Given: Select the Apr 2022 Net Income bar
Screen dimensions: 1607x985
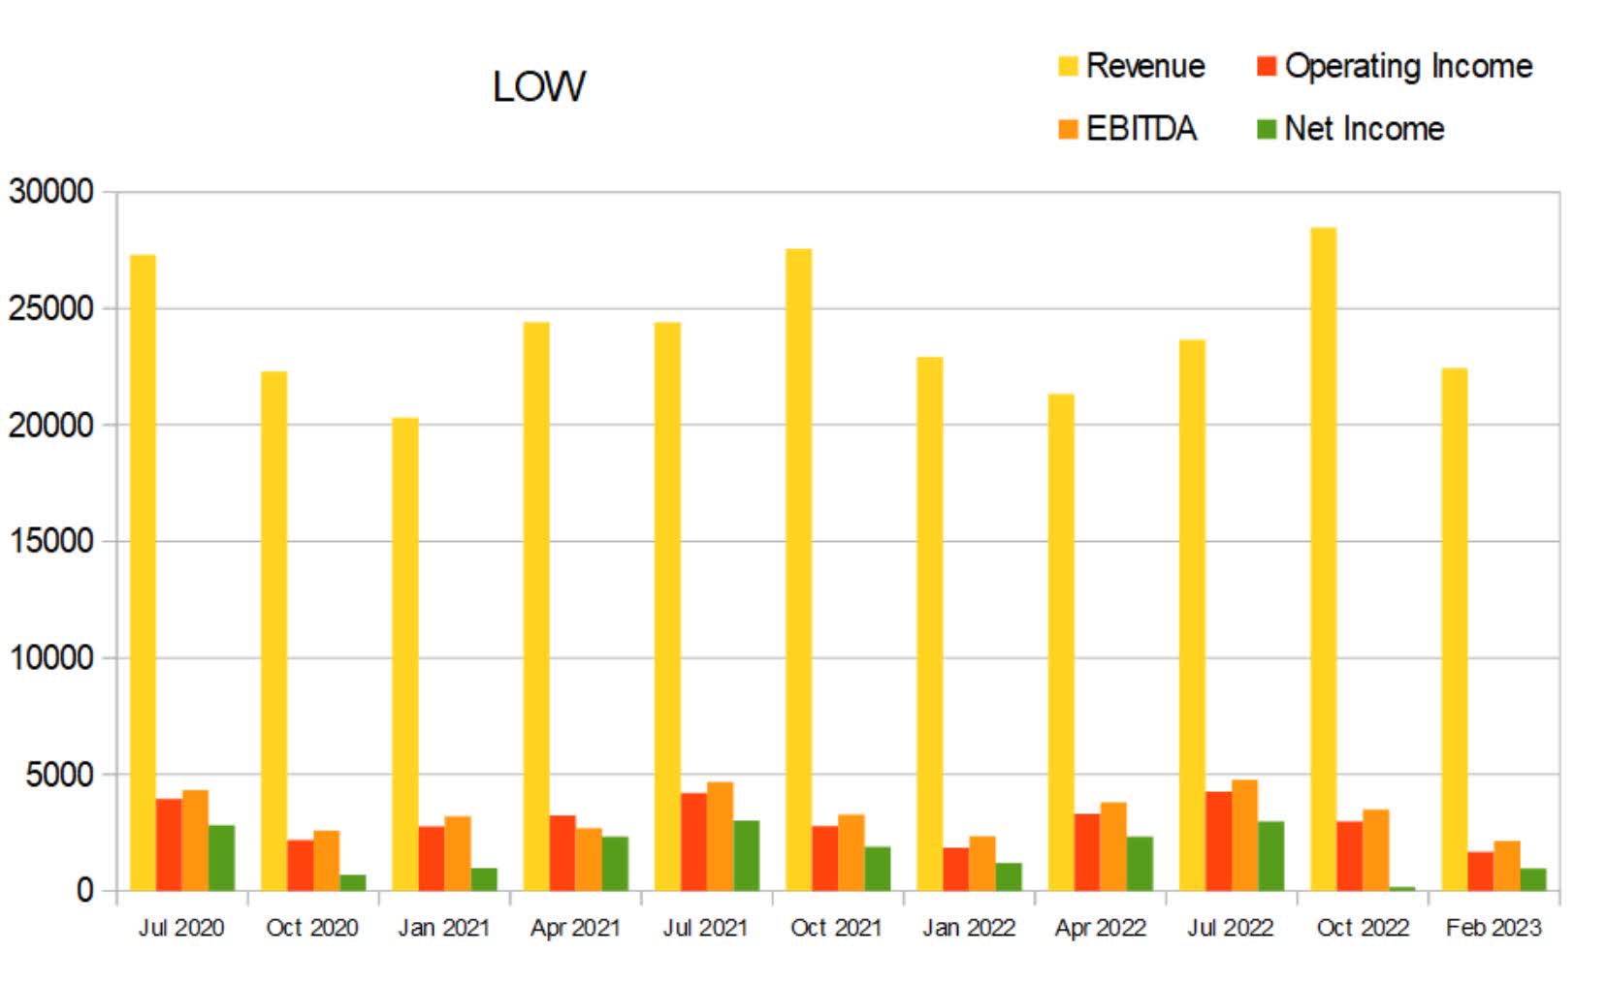Looking at the screenshot, I should (x=1140, y=864).
